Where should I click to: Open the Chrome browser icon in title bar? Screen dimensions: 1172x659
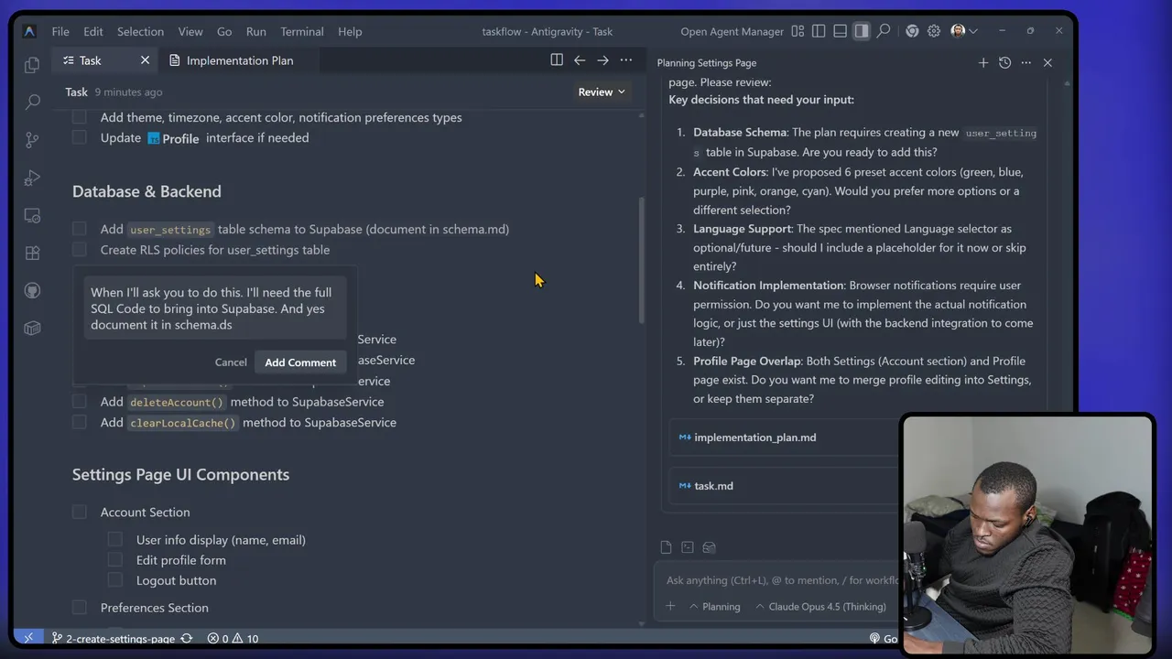(912, 31)
